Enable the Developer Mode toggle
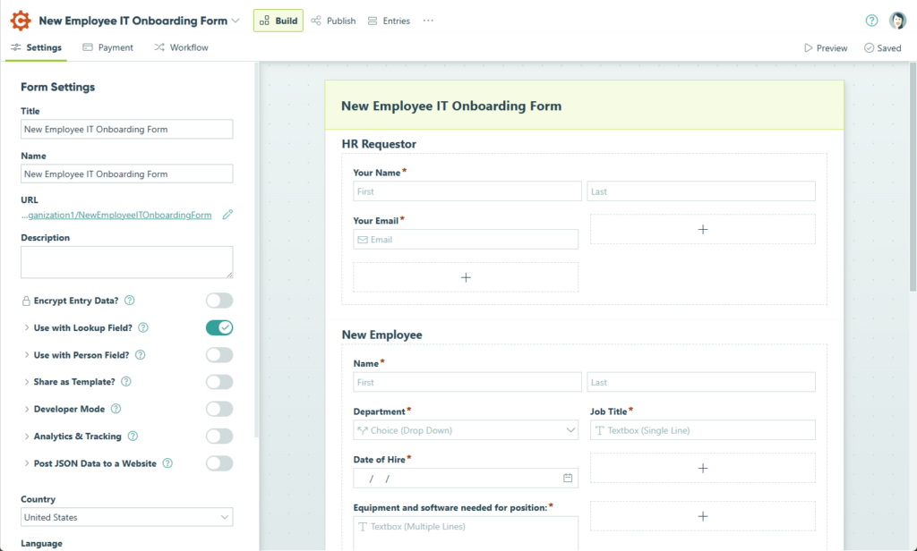 [x=219, y=409]
